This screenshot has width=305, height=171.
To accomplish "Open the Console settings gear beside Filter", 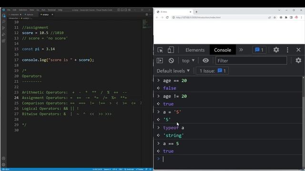I will coord(298,60).
